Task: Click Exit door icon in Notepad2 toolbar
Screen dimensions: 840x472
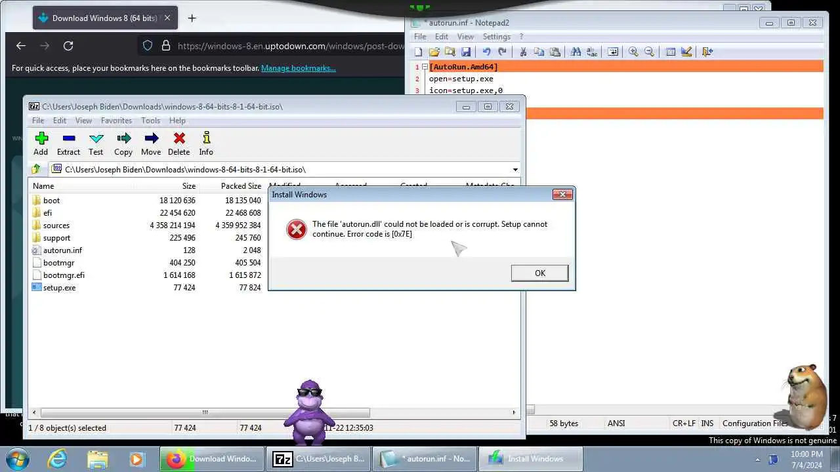Action: coord(707,52)
